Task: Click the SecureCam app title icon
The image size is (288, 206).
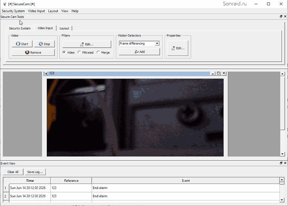Action: tap(5, 4)
